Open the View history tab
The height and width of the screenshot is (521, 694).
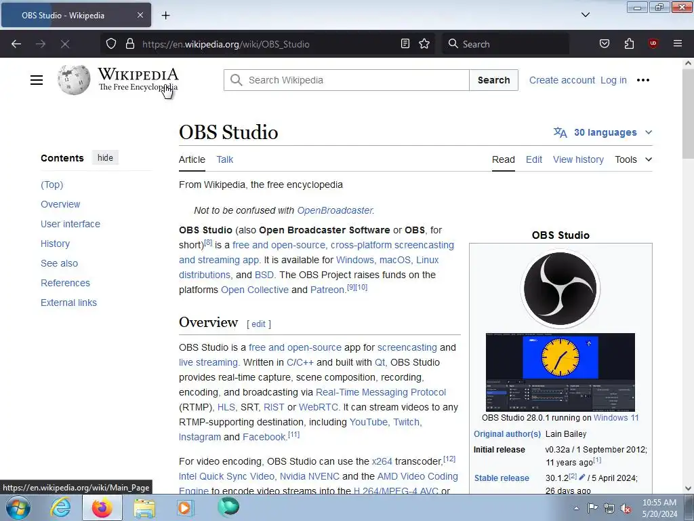[578, 159]
